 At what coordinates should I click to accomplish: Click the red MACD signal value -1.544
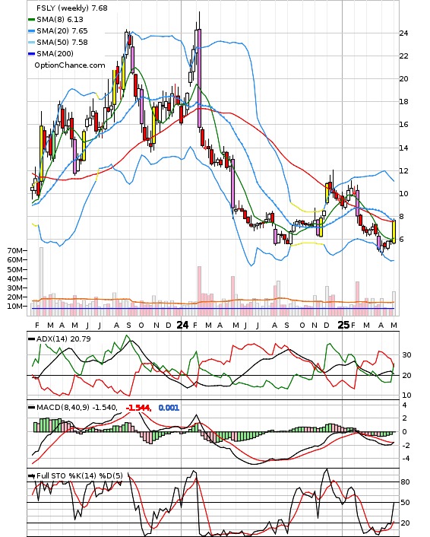coord(138,408)
